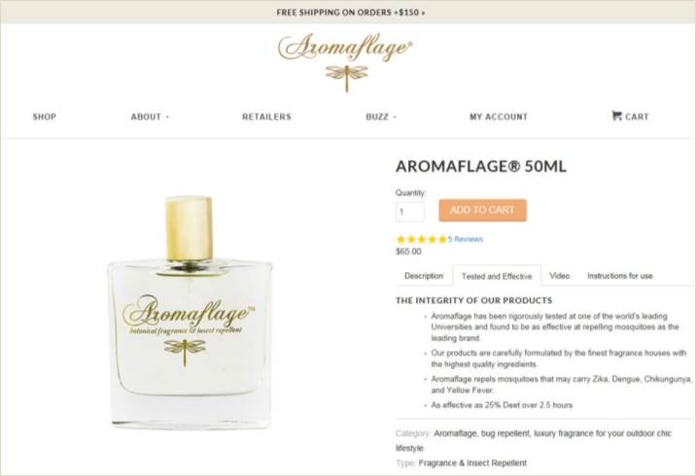Click the five-star rating icons
696x476 pixels.
tap(421, 240)
